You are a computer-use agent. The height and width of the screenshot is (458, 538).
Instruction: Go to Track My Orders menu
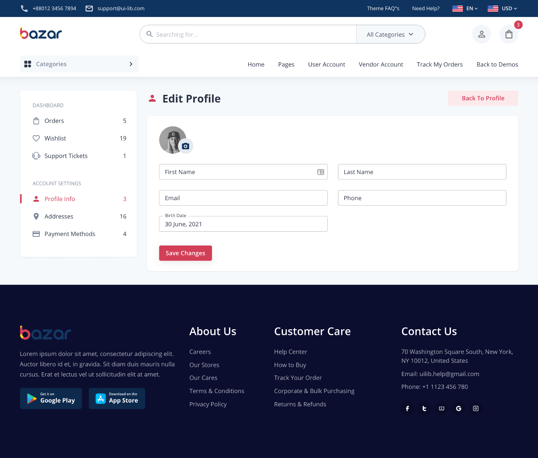click(440, 65)
